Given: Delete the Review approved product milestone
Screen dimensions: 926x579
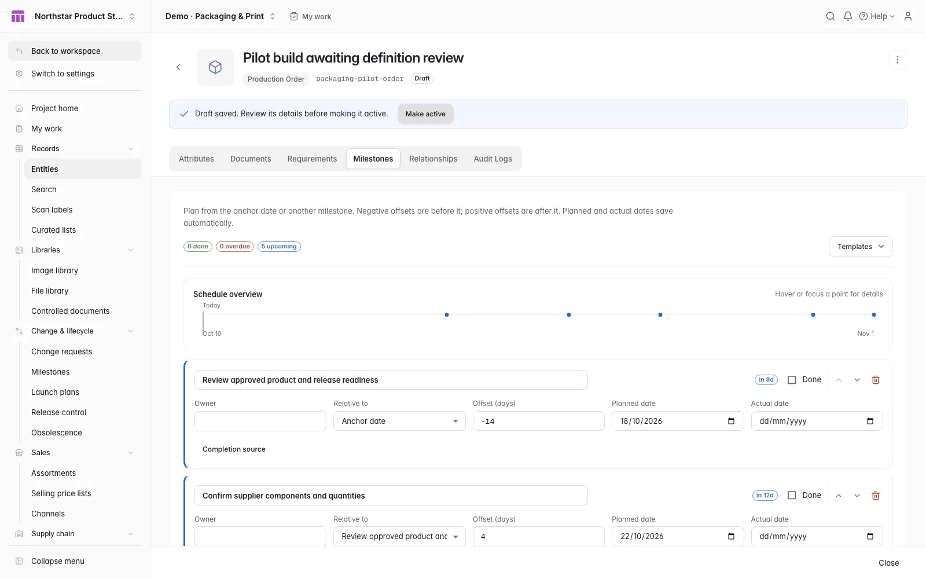Looking at the screenshot, I should pyautogui.click(x=876, y=380).
